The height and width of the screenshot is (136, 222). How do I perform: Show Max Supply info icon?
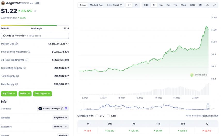coord(17,84)
